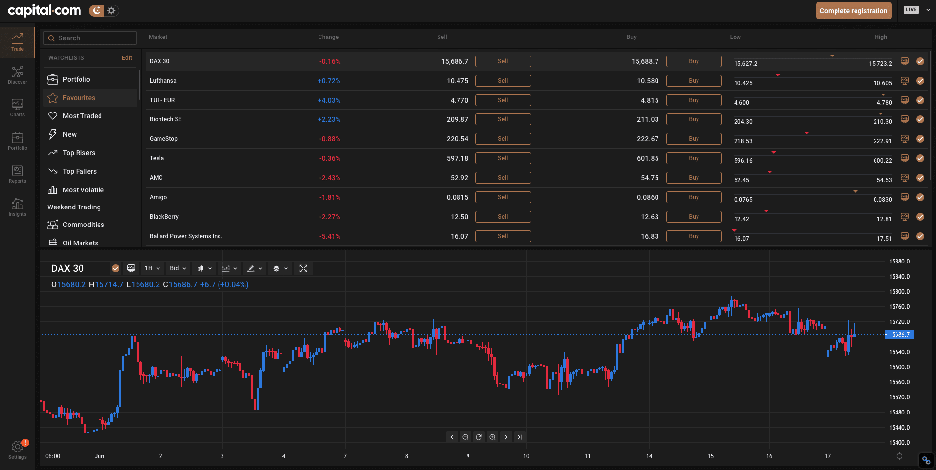The width and height of the screenshot is (936, 470).
Task: Buy GameStop
Action: (694, 139)
